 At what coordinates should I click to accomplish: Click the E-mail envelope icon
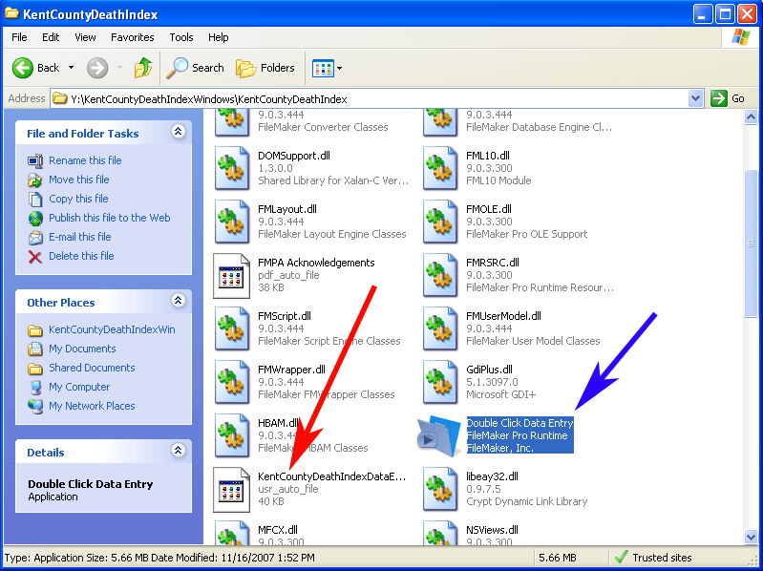coord(35,238)
